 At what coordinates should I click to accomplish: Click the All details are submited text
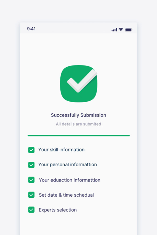(x=78, y=124)
